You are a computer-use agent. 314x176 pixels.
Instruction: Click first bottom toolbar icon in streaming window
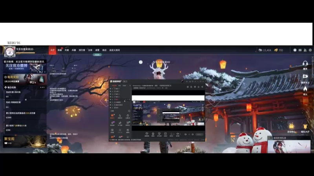[x=147, y=134]
